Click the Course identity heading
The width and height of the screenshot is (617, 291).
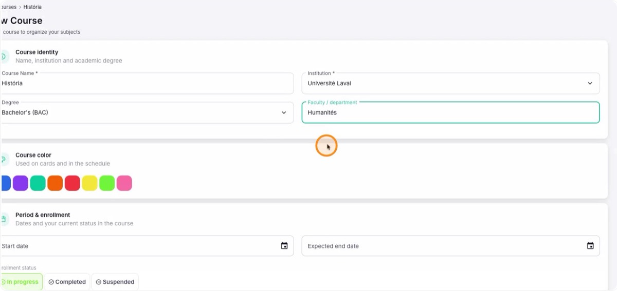pos(37,52)
